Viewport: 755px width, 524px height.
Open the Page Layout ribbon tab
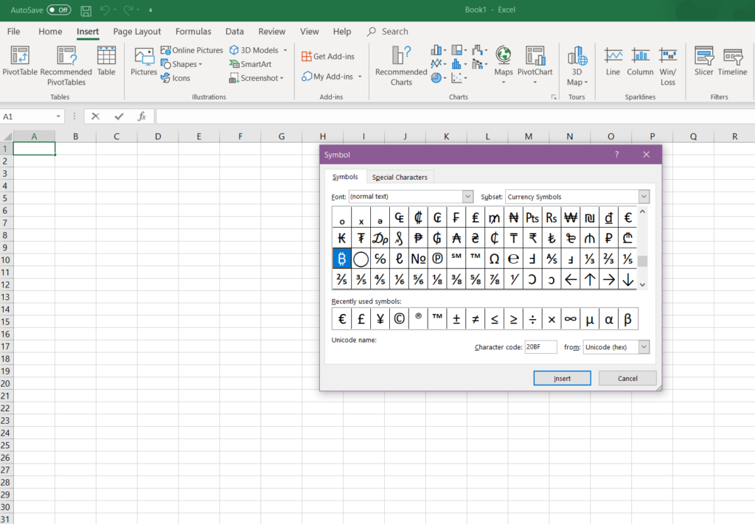point(137,32)
